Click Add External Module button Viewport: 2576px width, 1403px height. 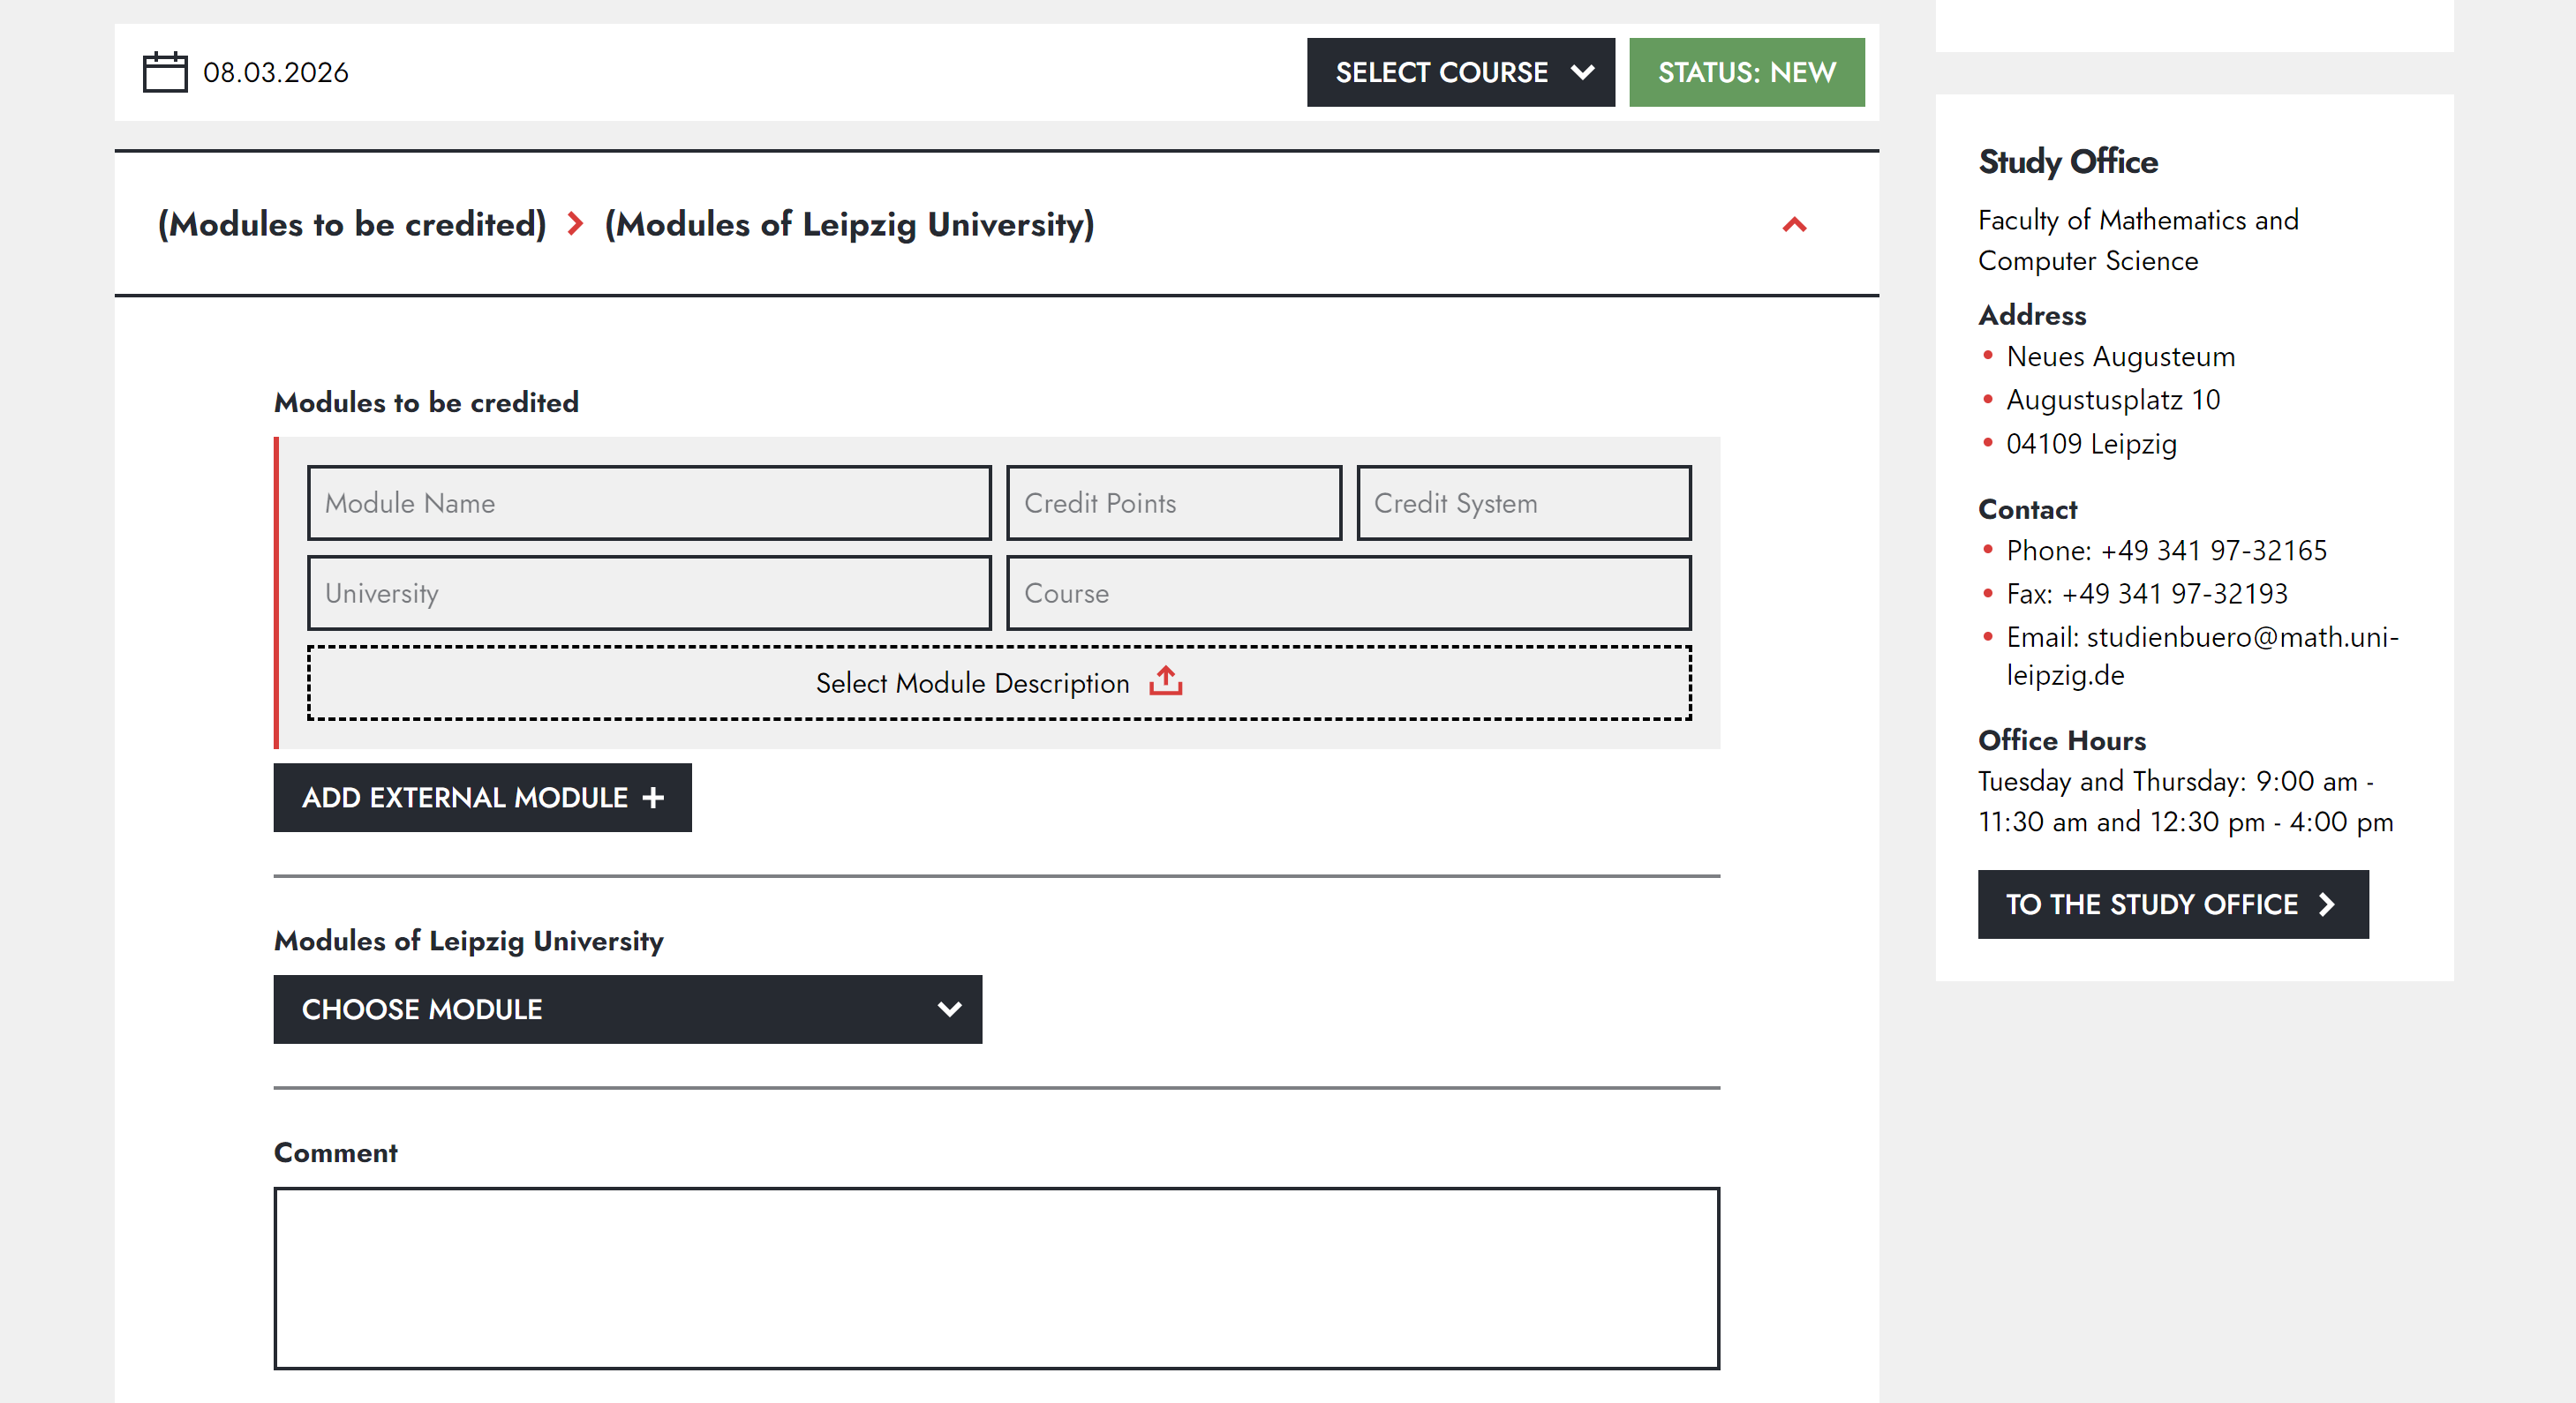pos(482,798)
